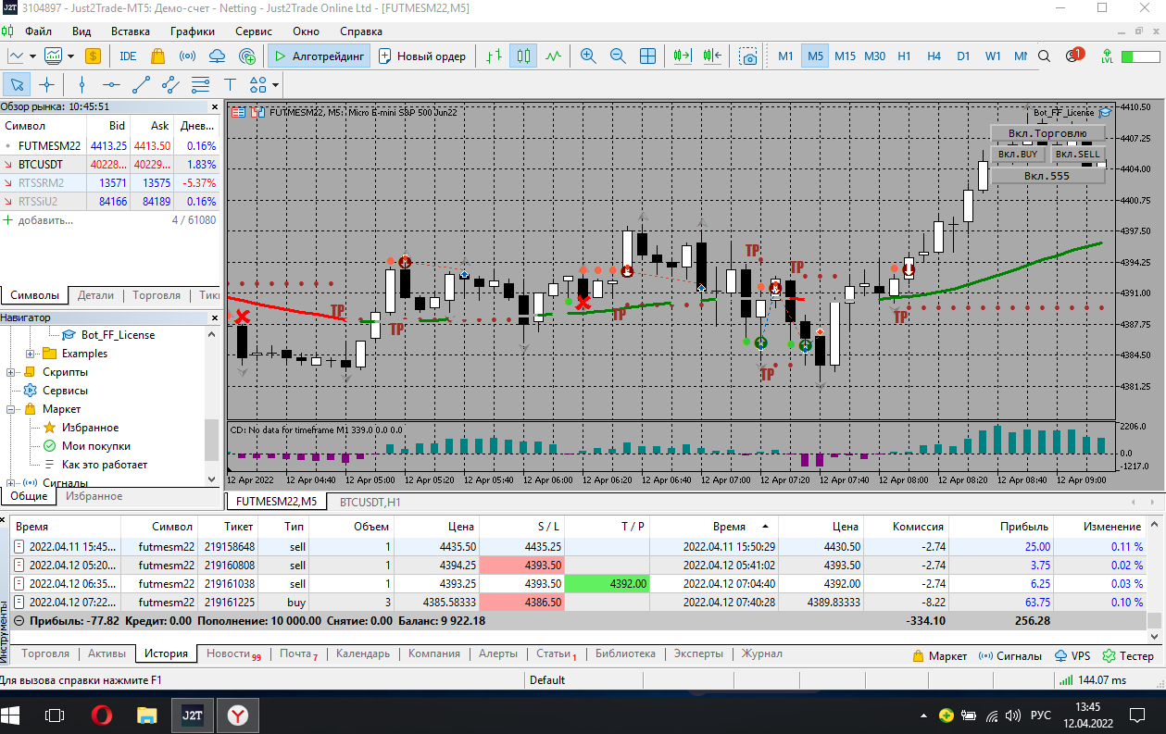Open the search magnifier in toolbar
The image size is (1166, 734).
tap(1044, 56)
